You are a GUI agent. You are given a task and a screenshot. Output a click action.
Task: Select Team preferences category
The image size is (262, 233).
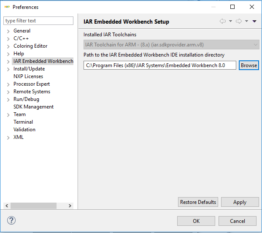tap(19, 114)
